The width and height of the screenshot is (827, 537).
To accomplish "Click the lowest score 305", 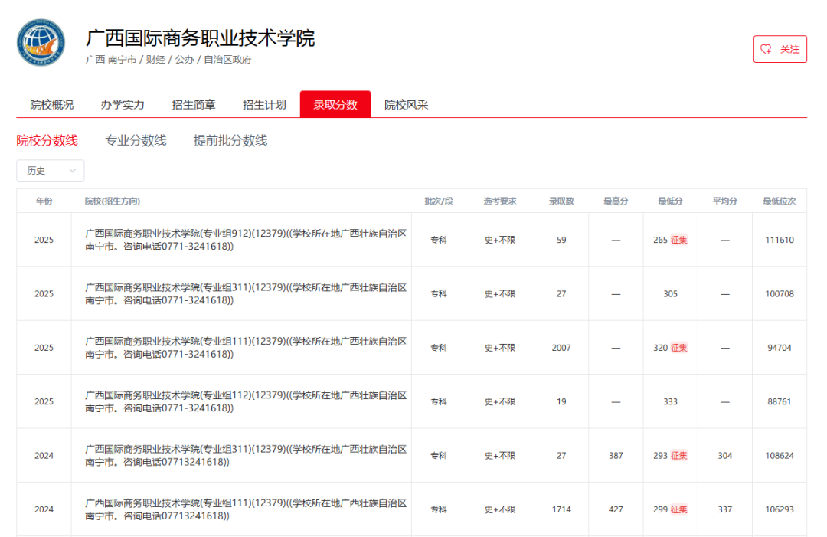I will [x=670, y=294].
